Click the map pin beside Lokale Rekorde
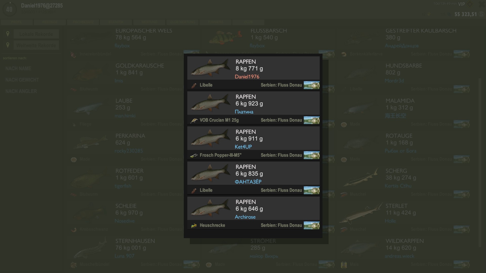 (x=8, y=34)
